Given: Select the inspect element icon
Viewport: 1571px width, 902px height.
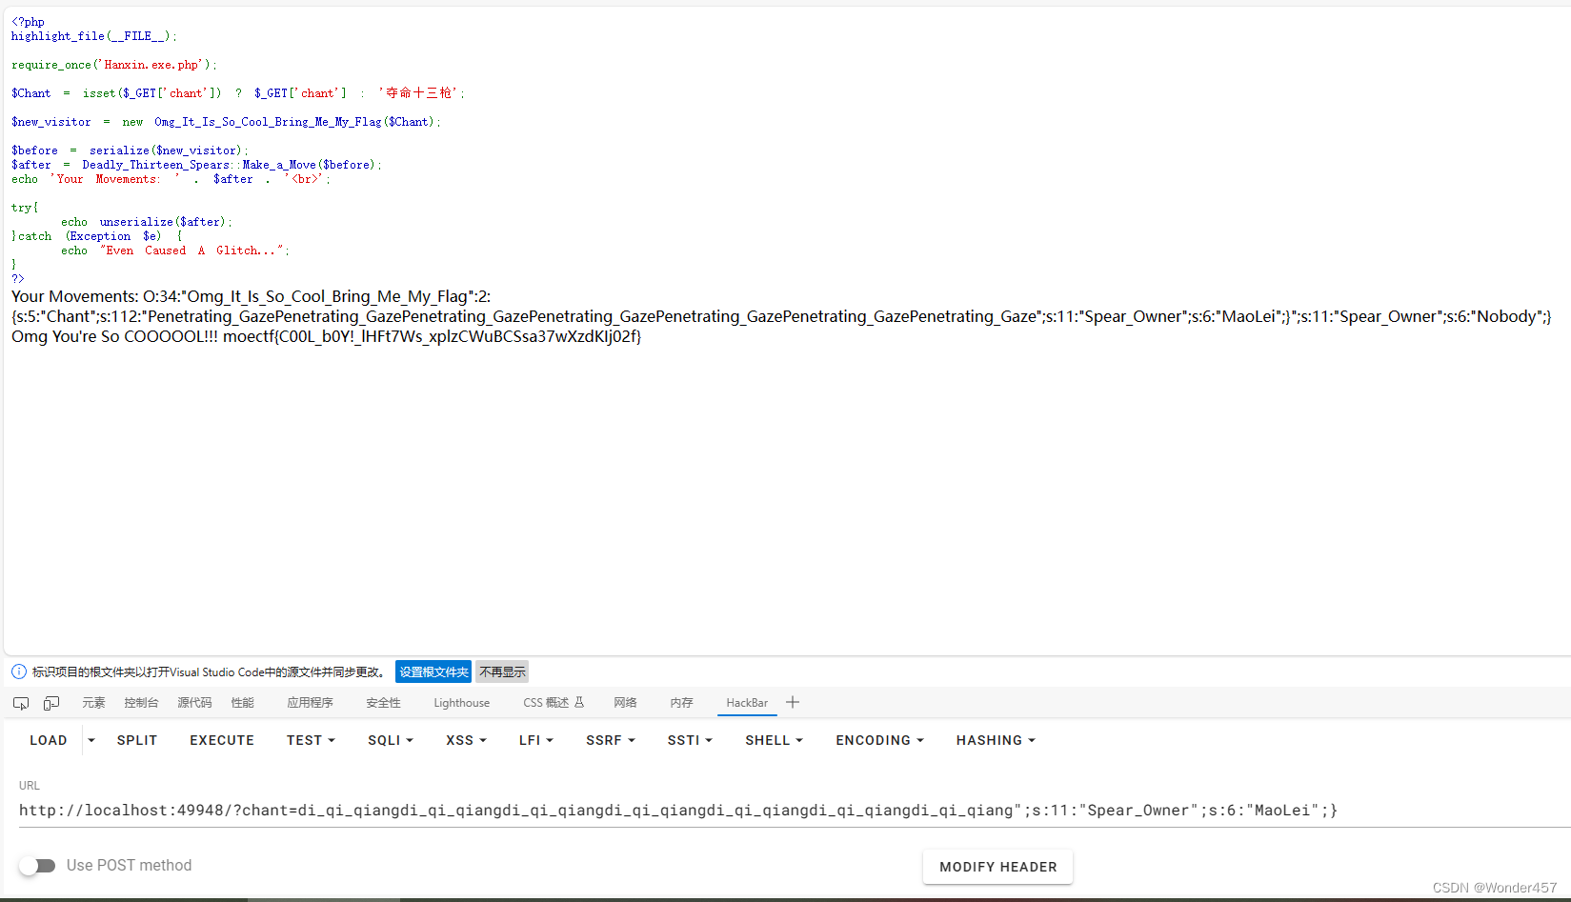Looking at the screenshot, I should pyautogui.click(x=20, y=703).
